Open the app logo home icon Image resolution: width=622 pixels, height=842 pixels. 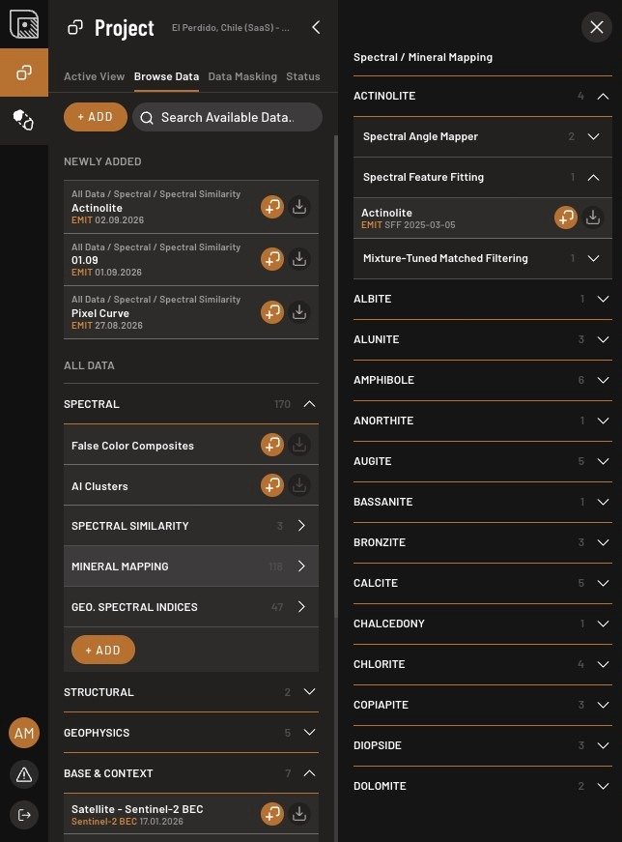(24, 24)
